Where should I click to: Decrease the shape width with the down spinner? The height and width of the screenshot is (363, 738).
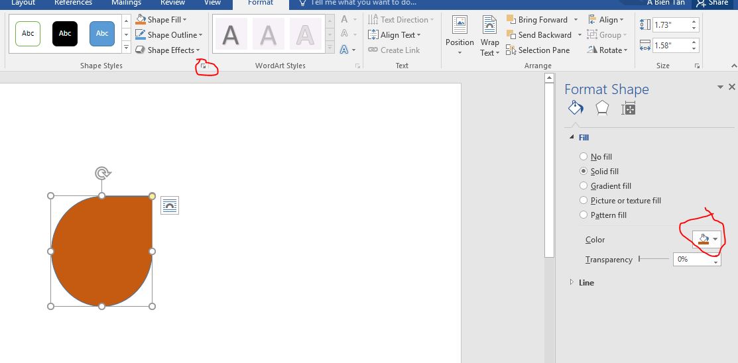(x=694, y=49)
